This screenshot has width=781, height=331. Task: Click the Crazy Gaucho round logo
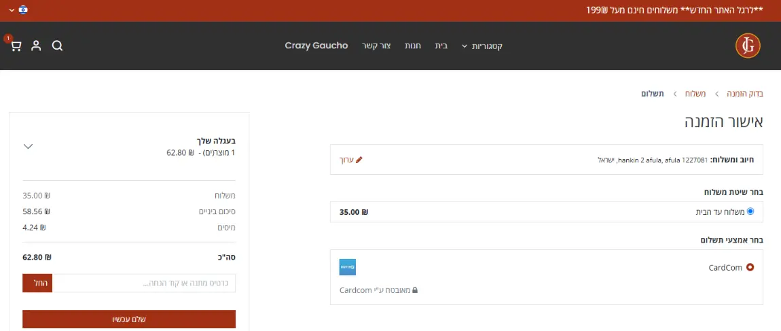pyautogui.click(x=748, y=46)
